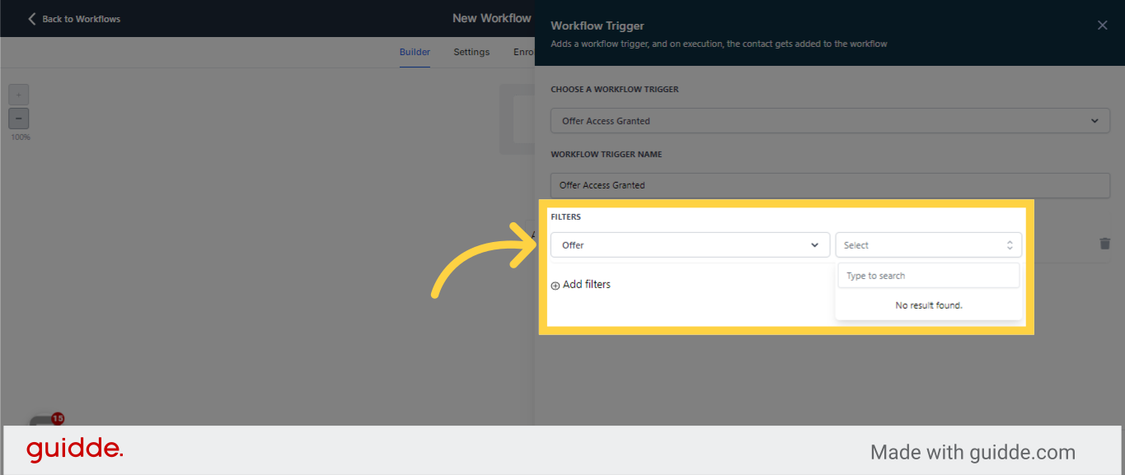1125x475 pixels.
Task: Open the Offer filter type dropdown
Action: pos(690,245)
